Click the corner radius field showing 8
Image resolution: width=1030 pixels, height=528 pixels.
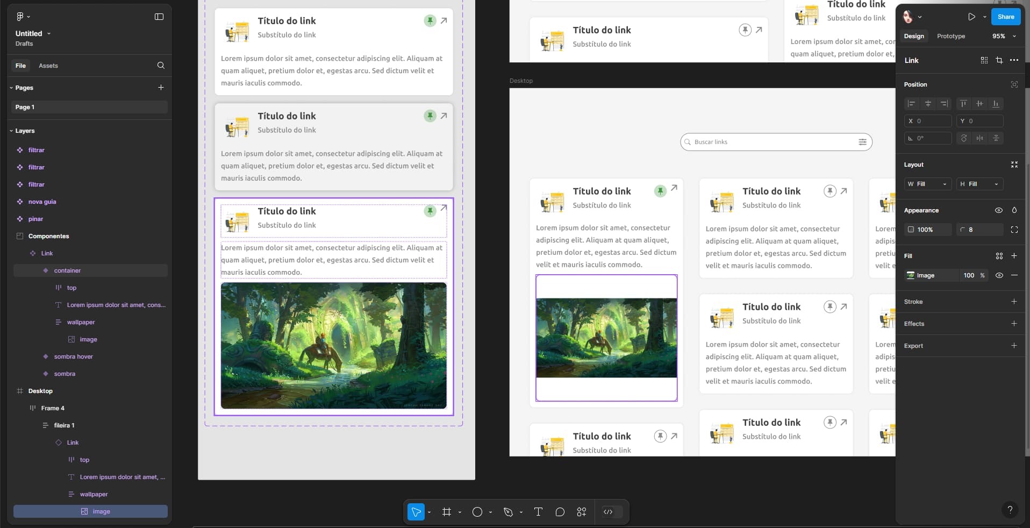[x=979, y=230]
